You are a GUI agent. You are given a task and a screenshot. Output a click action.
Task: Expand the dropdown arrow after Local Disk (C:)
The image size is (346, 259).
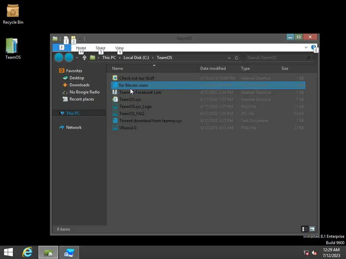click(x=153, y=58)
